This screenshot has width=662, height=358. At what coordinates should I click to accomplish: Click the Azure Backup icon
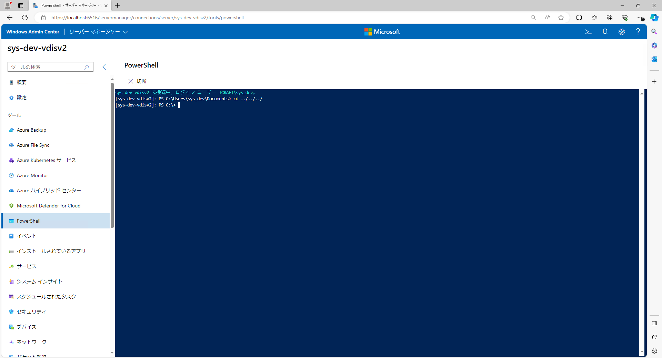click(x=11, y=130)
